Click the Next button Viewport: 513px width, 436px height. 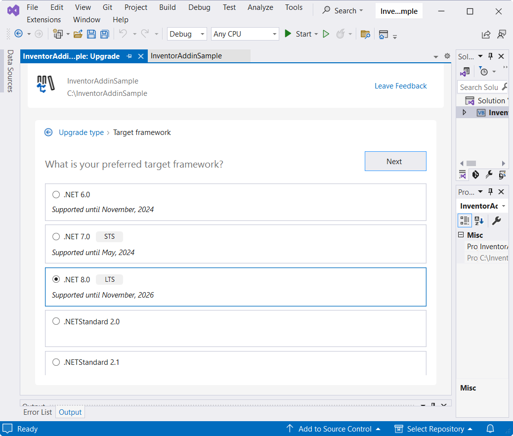pos(395,161)
